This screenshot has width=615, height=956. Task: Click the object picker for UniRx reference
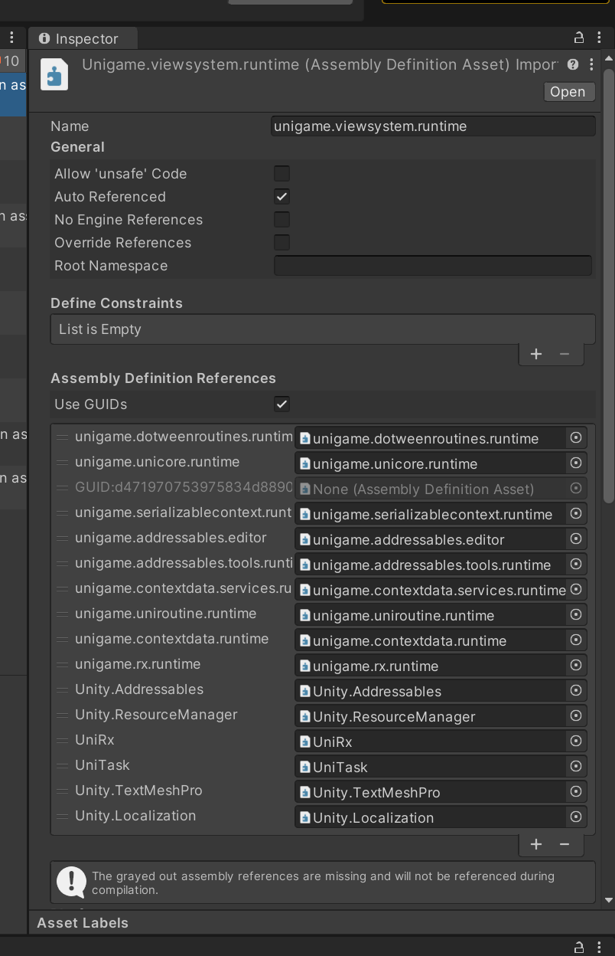click(x=576, y=741)
